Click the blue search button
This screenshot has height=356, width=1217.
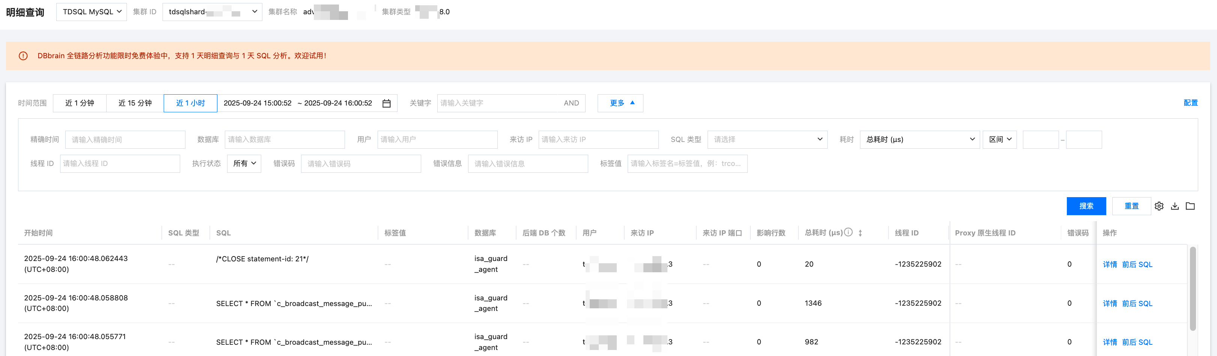[1086, 206]
